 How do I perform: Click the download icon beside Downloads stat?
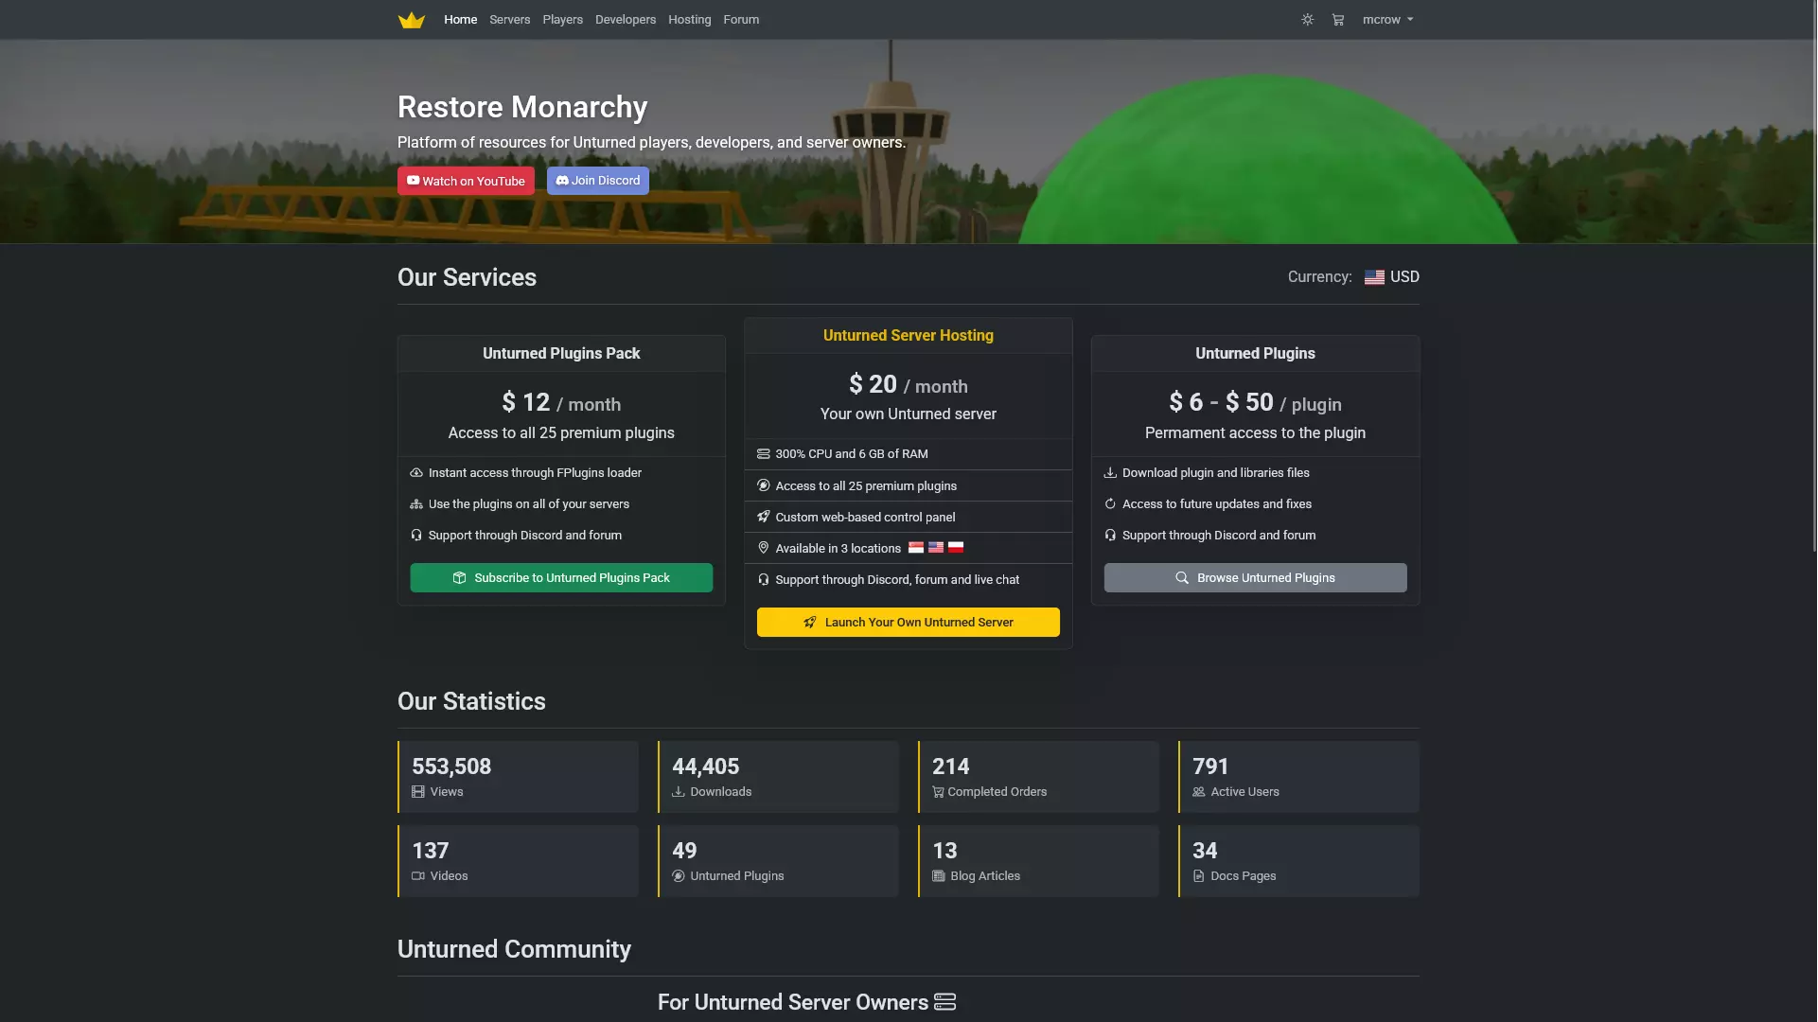678,792
